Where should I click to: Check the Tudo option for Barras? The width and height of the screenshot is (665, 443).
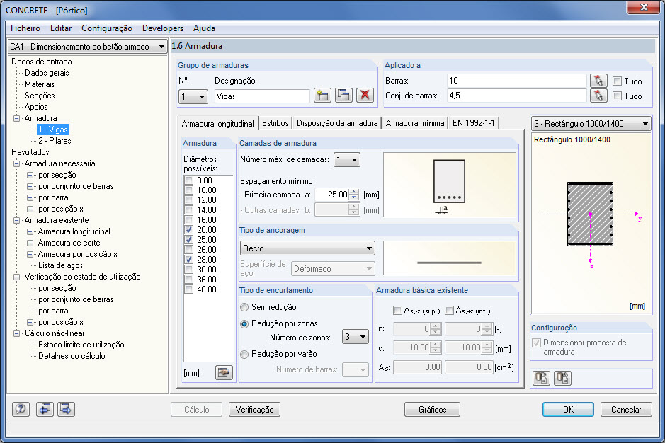(x=616, y=80)
